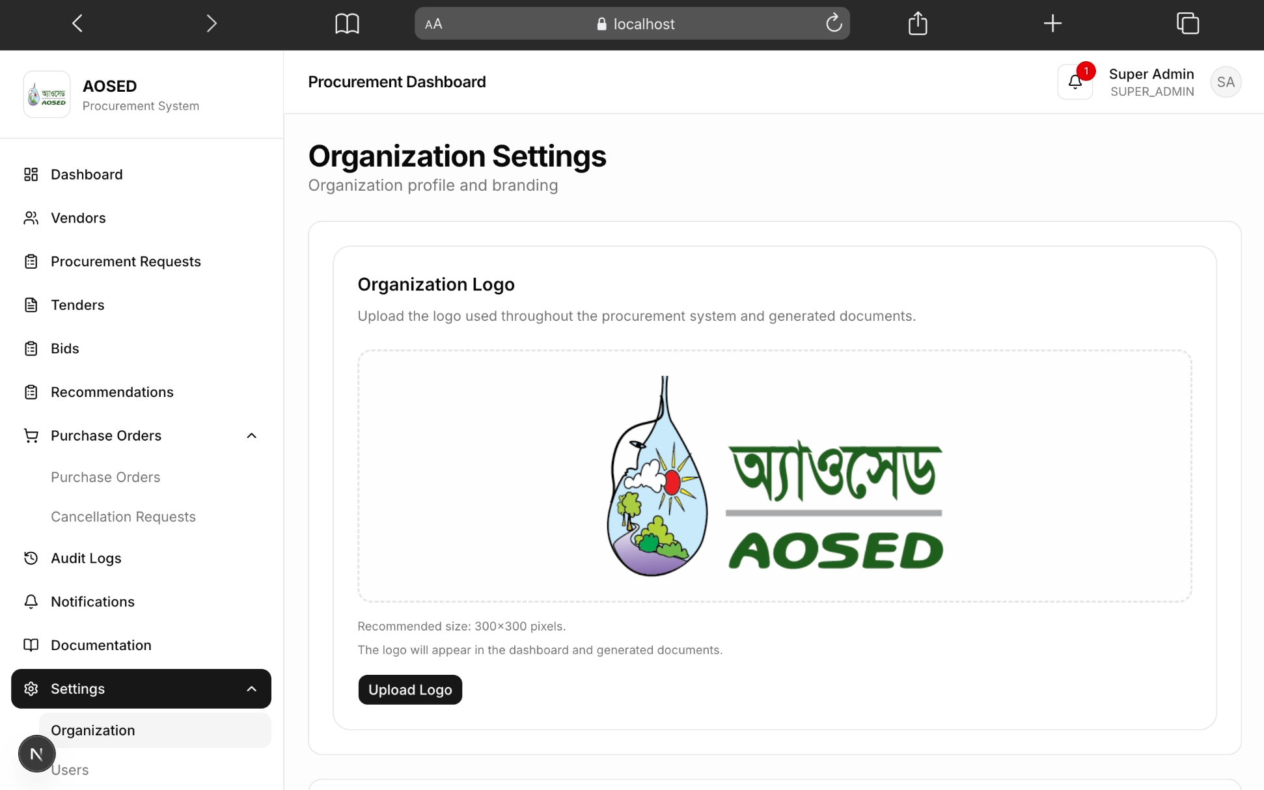Click the Notifications bell icon in sidebar

(31, 602)
